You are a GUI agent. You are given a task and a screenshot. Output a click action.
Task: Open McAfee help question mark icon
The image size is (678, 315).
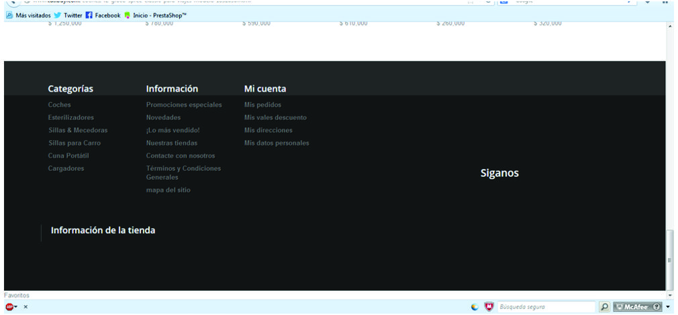tap(657, 307)
